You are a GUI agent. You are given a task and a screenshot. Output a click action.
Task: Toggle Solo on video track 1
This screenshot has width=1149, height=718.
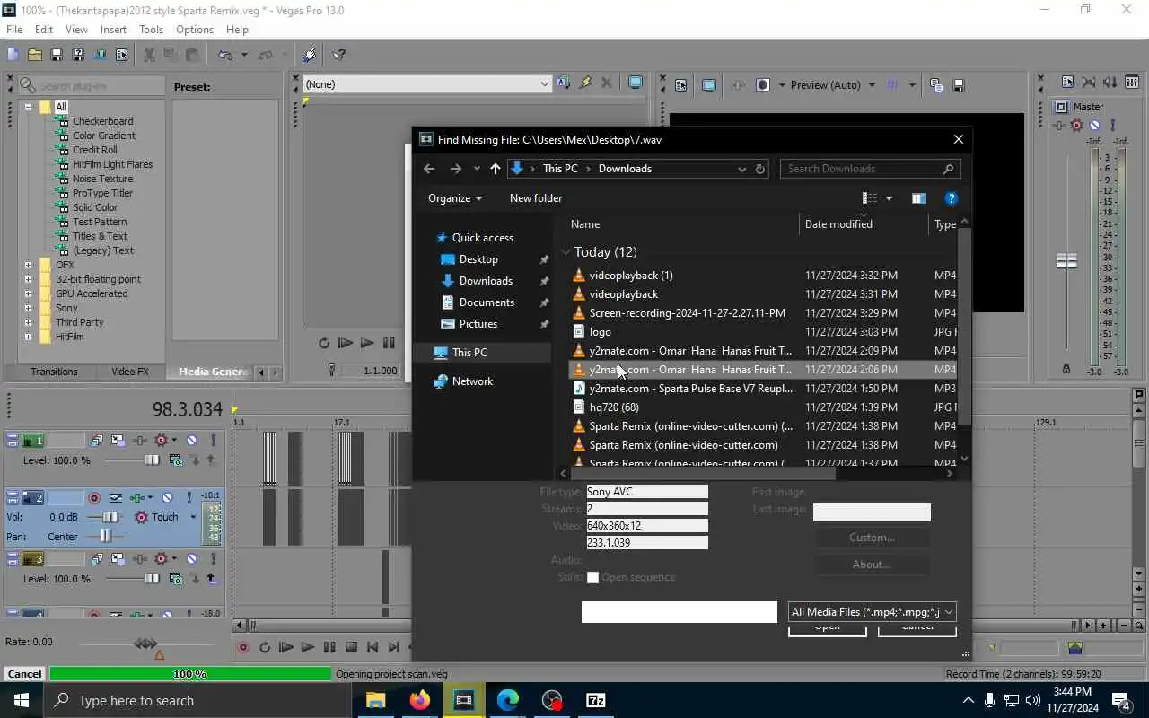(213, 441)
